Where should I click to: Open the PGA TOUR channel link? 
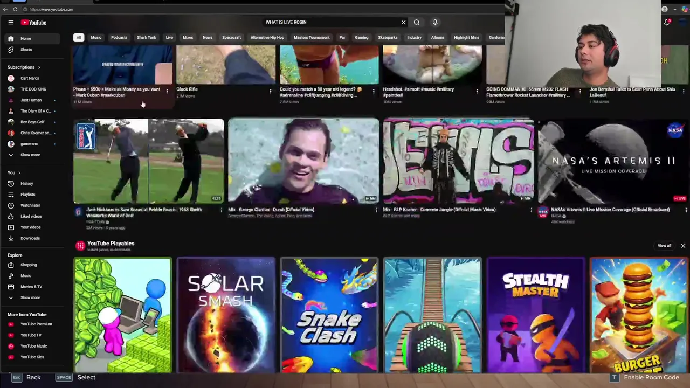click(96, 221)
